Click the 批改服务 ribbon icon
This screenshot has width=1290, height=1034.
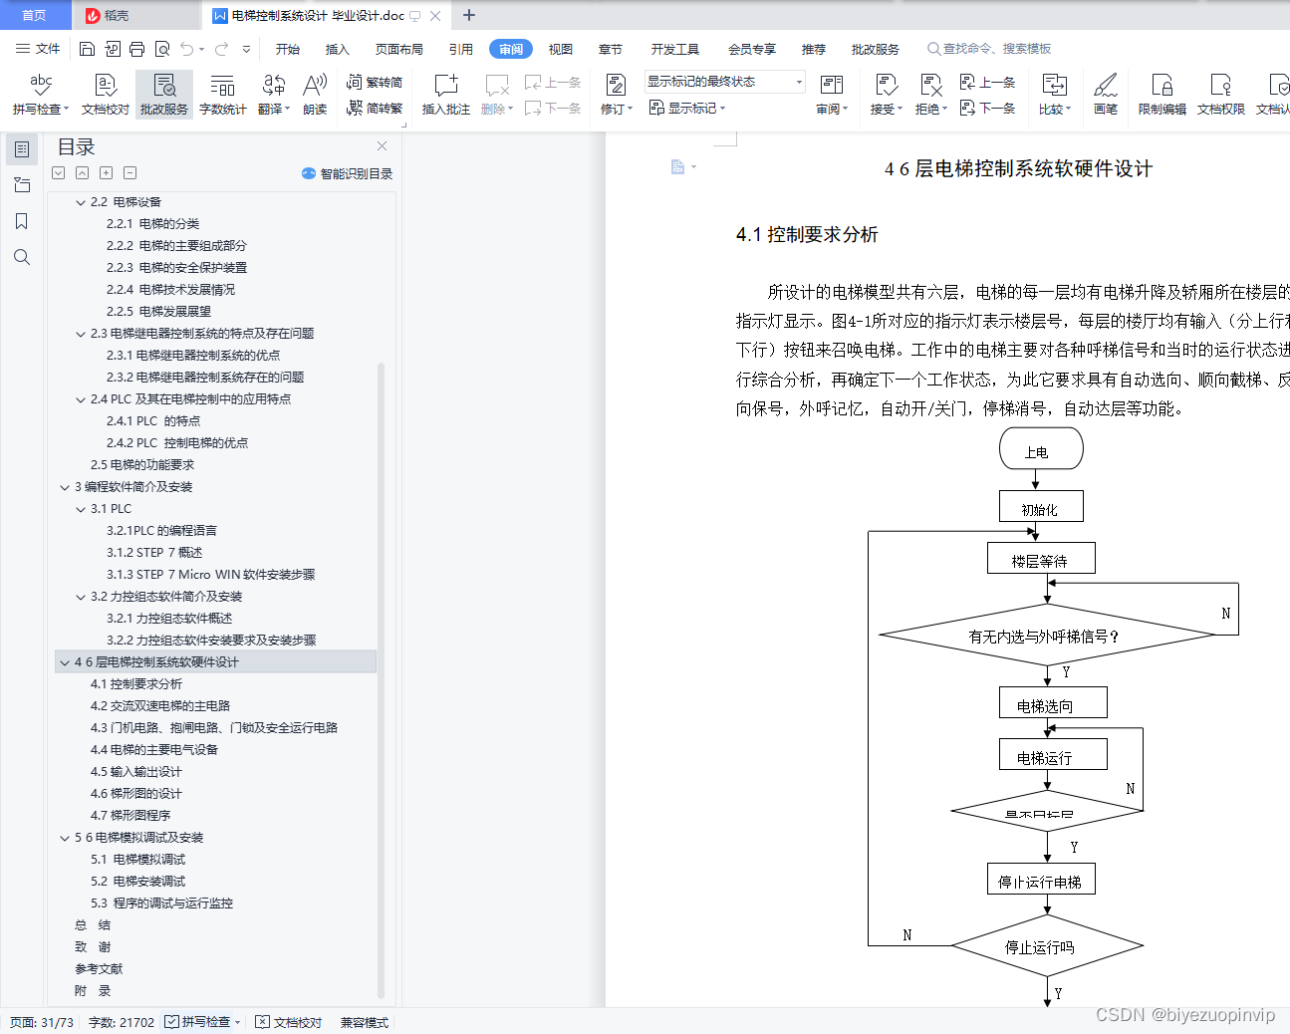coord(164,95)
